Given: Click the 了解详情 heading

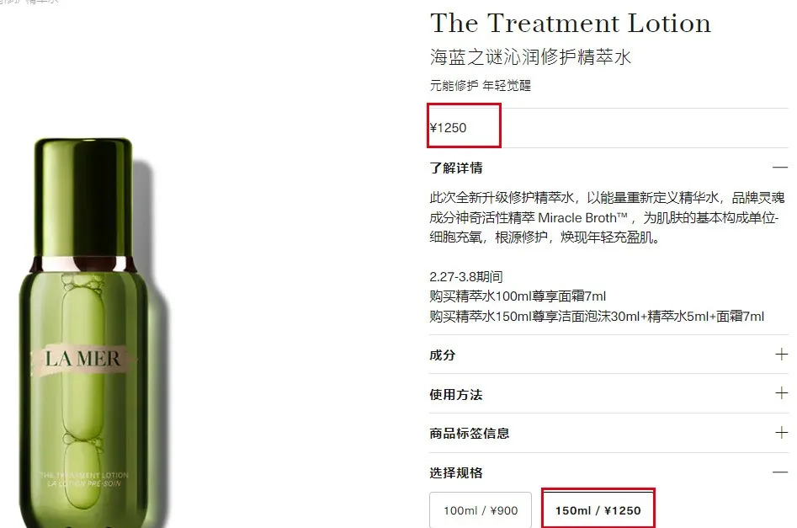Looking at the screenshot, I should [456, 168].
